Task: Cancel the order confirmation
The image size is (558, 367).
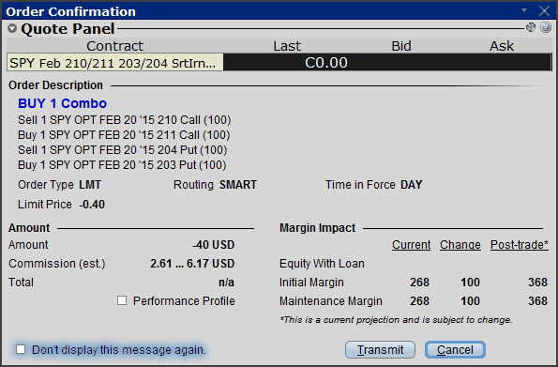Action: (x=455, y=349)
